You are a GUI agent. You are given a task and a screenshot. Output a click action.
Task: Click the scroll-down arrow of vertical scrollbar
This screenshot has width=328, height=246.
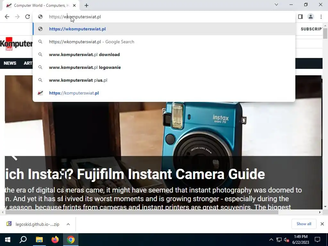(x=325, y=207)
